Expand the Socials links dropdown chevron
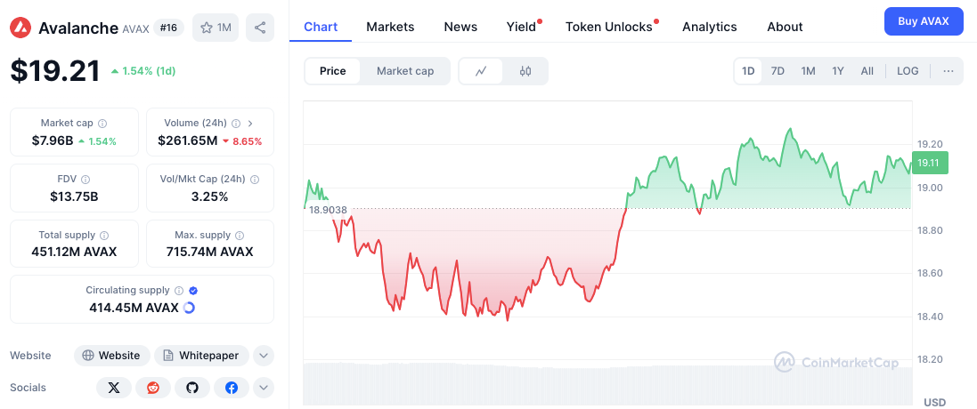 tap(264, 388)
